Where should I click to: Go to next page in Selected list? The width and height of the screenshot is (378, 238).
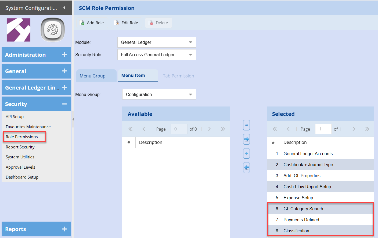coord(354,129)
